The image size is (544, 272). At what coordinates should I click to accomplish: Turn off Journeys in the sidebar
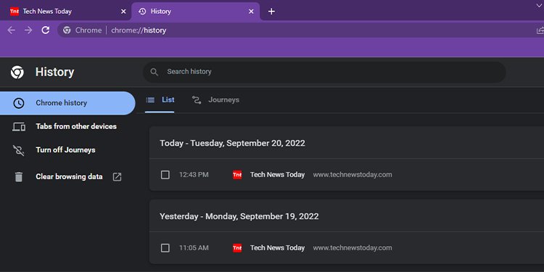(65, 150)
